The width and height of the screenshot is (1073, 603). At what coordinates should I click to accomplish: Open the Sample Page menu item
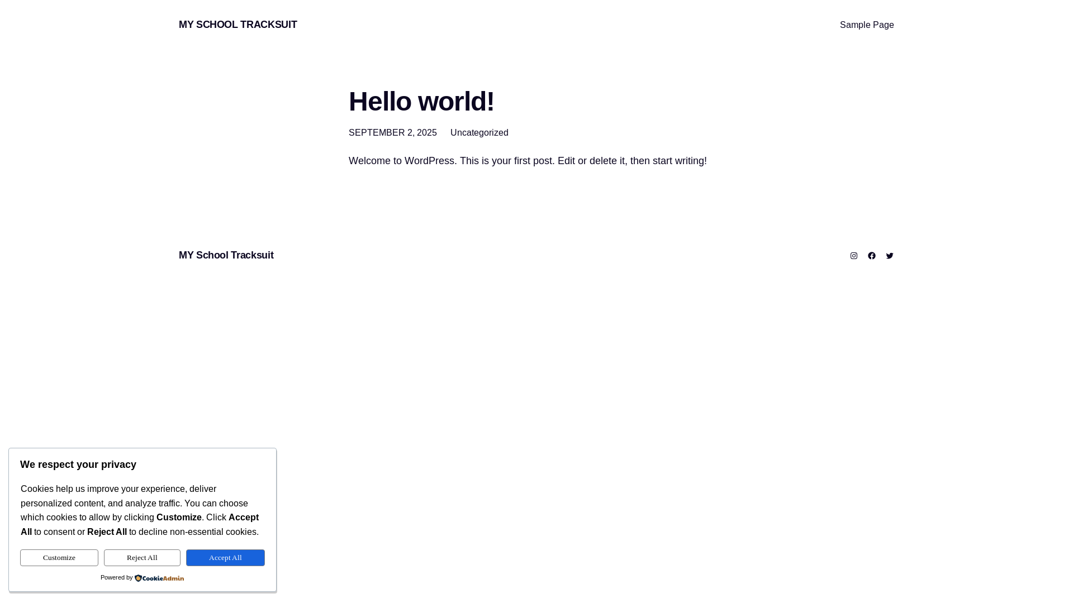(867, 25)
